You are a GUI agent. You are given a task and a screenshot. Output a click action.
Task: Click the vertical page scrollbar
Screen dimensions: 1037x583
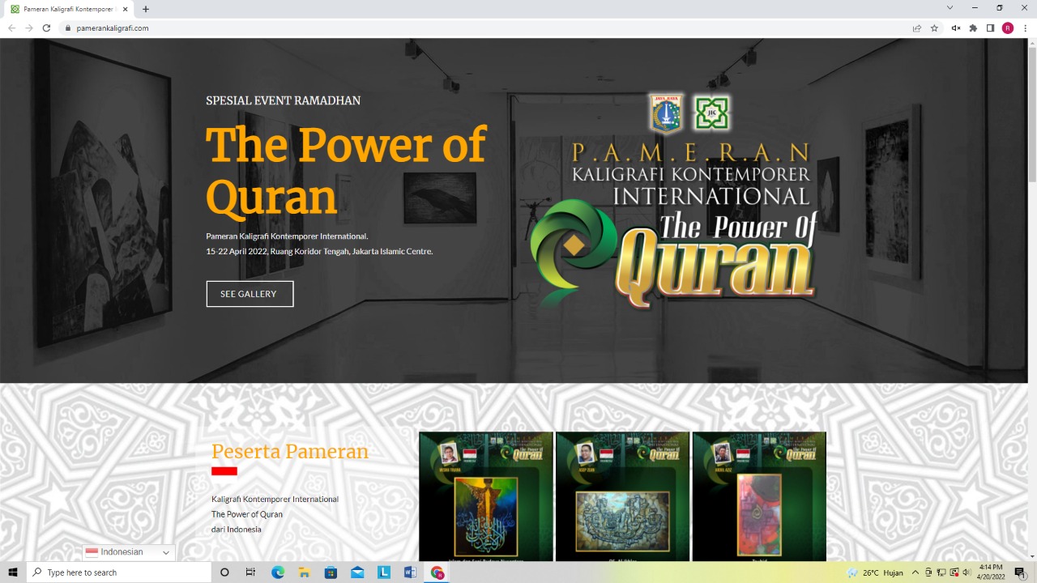coord(1031,113)
